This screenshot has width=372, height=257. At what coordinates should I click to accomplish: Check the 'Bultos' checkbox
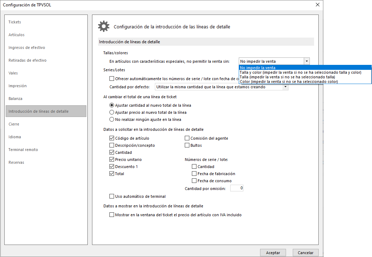[187, 145]
